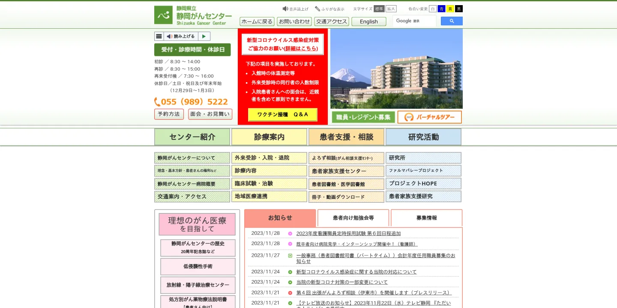This screenshot has height=308, width=617.
Task: Open 一般事務（患者図書館司書） recruitment news link
Action: click(x=376, y=258)
